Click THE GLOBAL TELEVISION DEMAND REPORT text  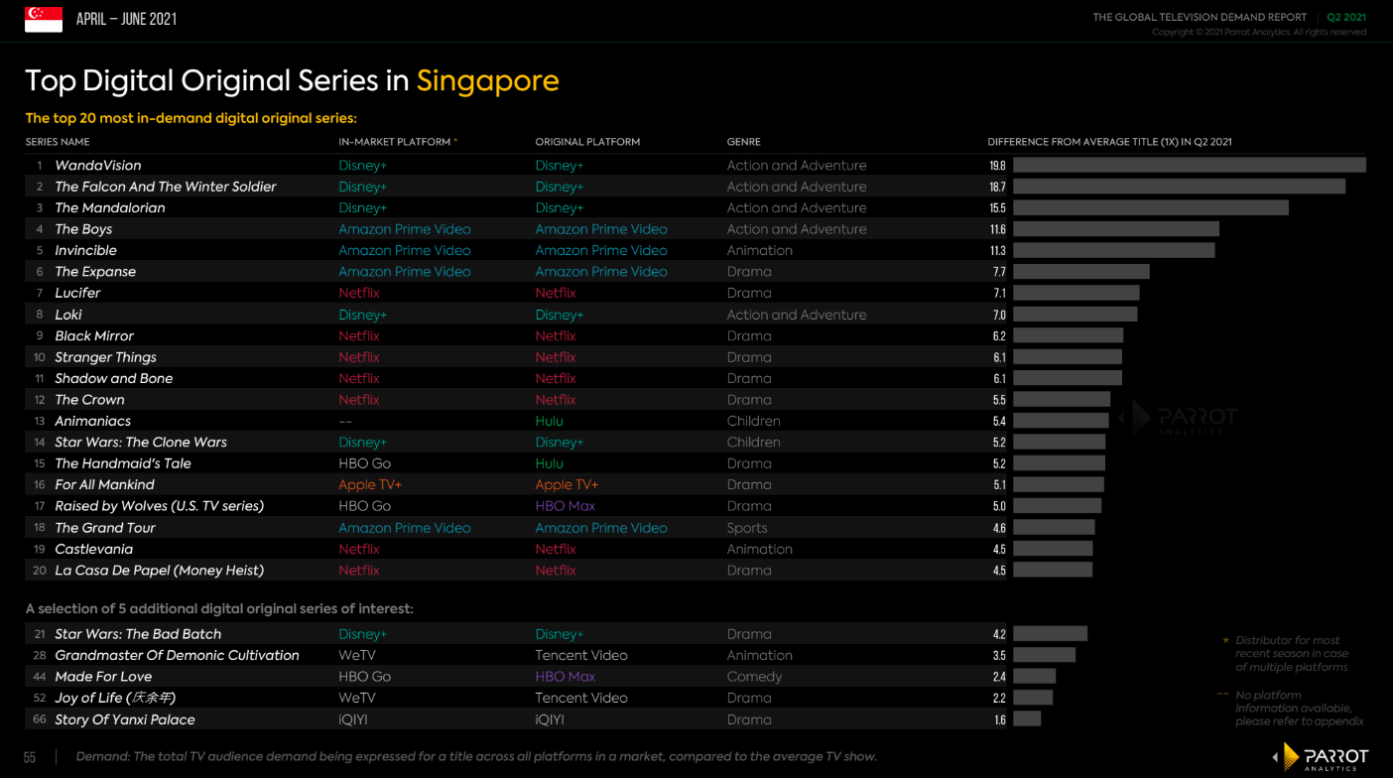point(1200,17)
